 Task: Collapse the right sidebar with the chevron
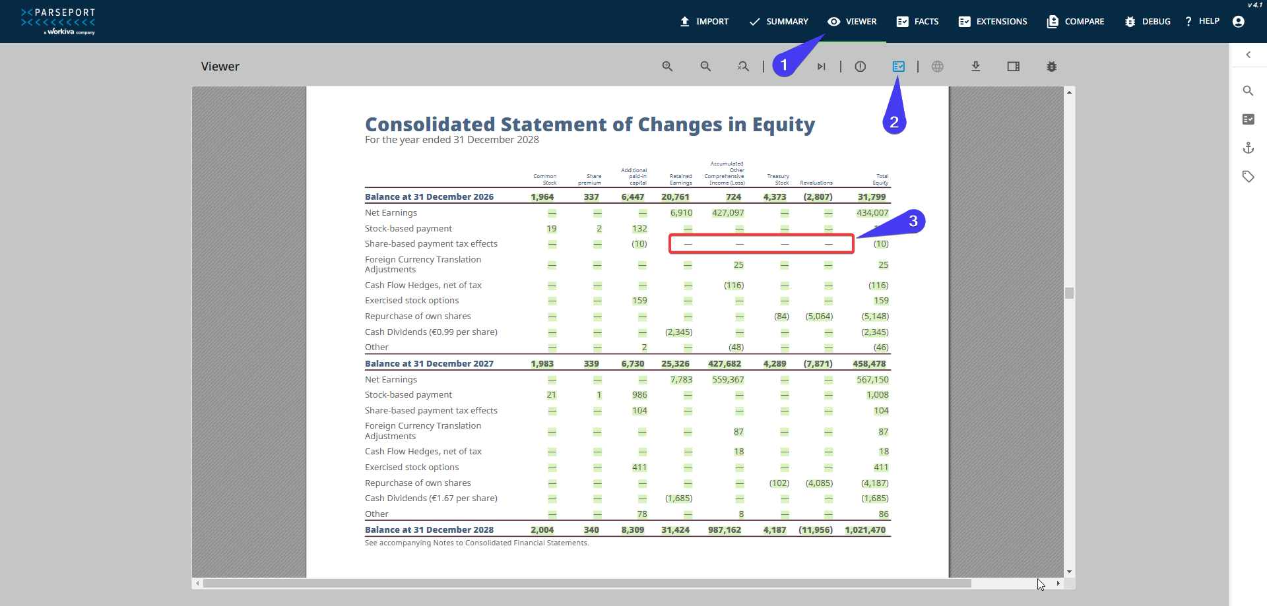tap(1249, 55)
